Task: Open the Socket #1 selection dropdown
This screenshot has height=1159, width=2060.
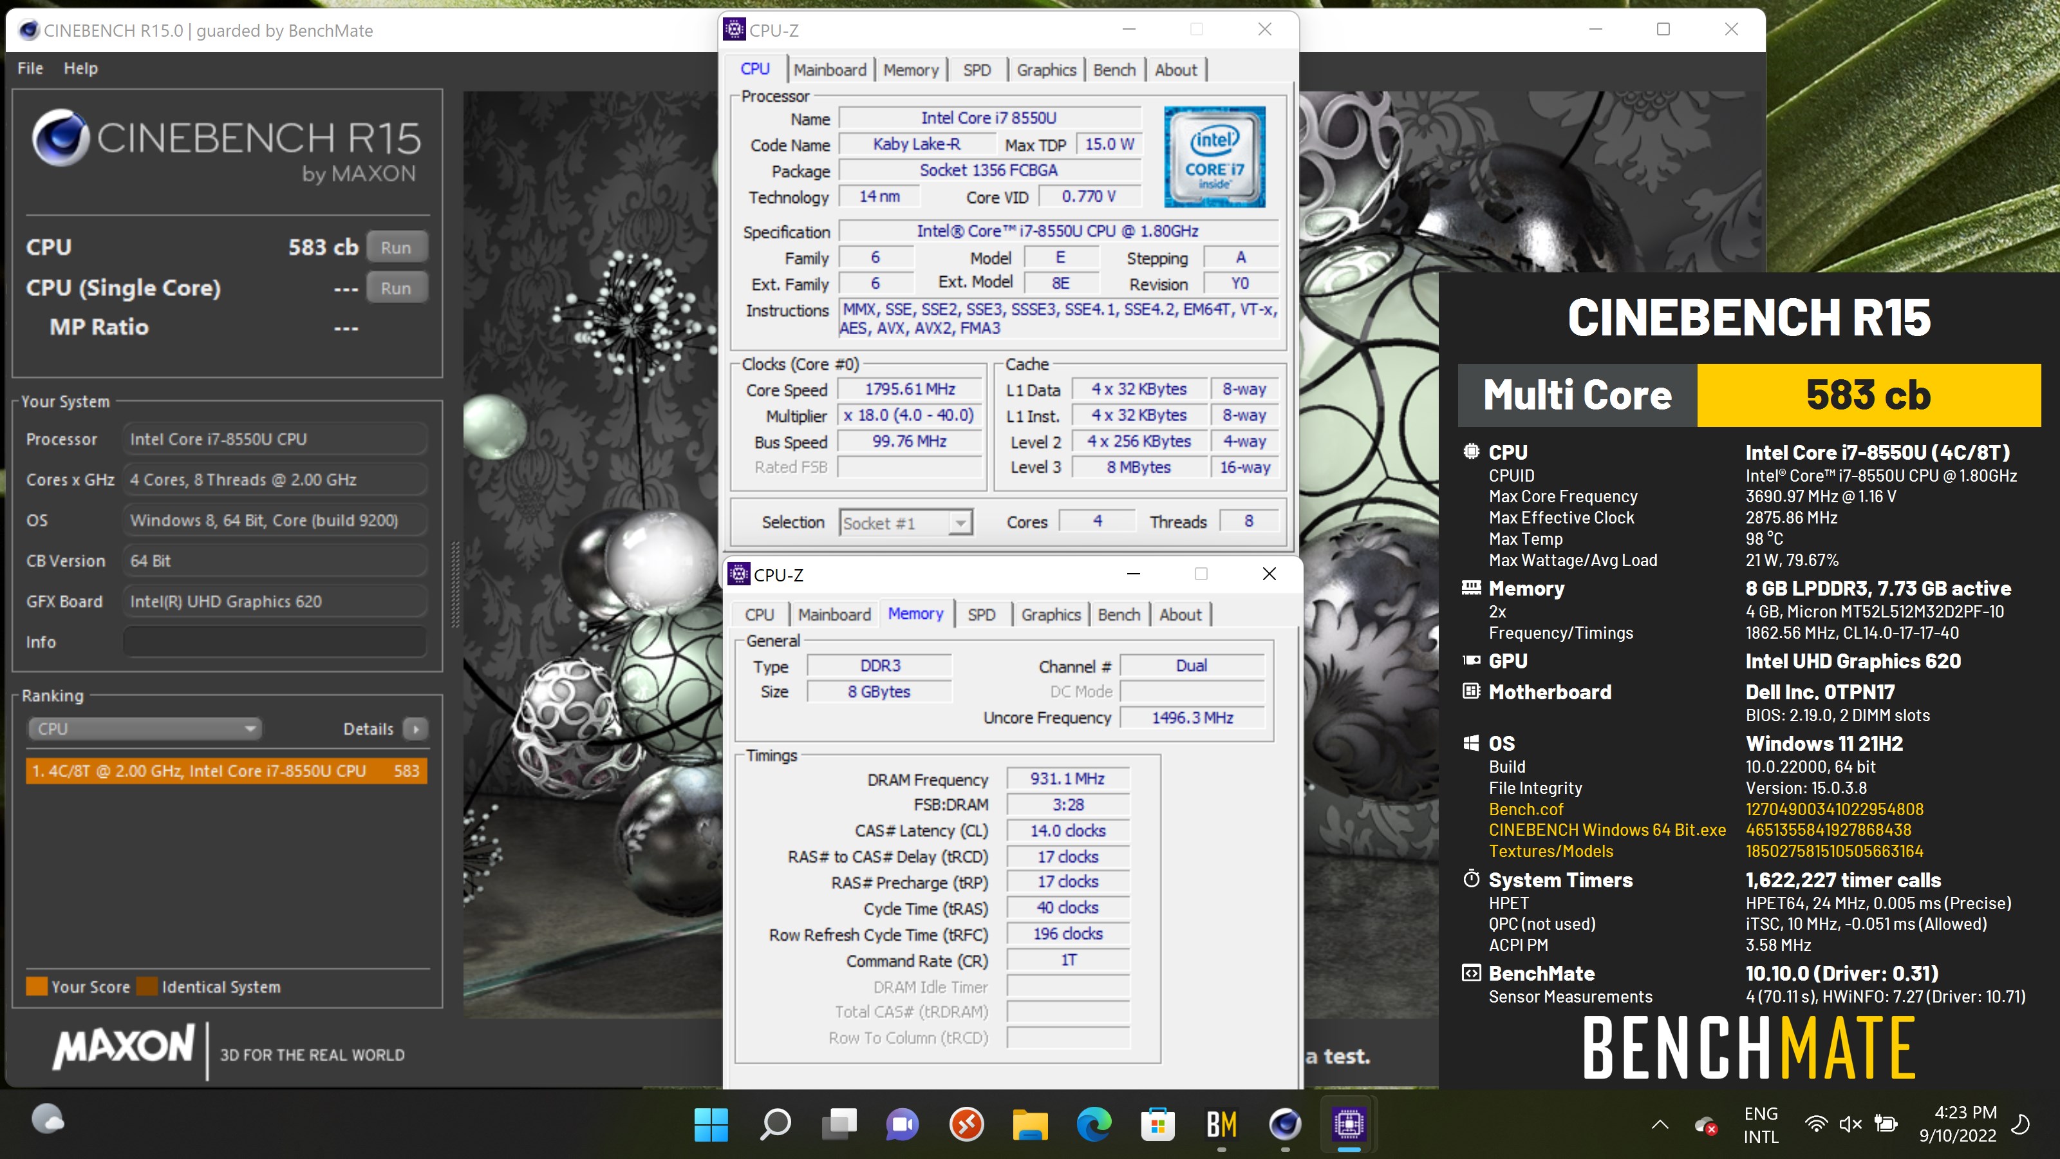Action: [x=905, y=523]
